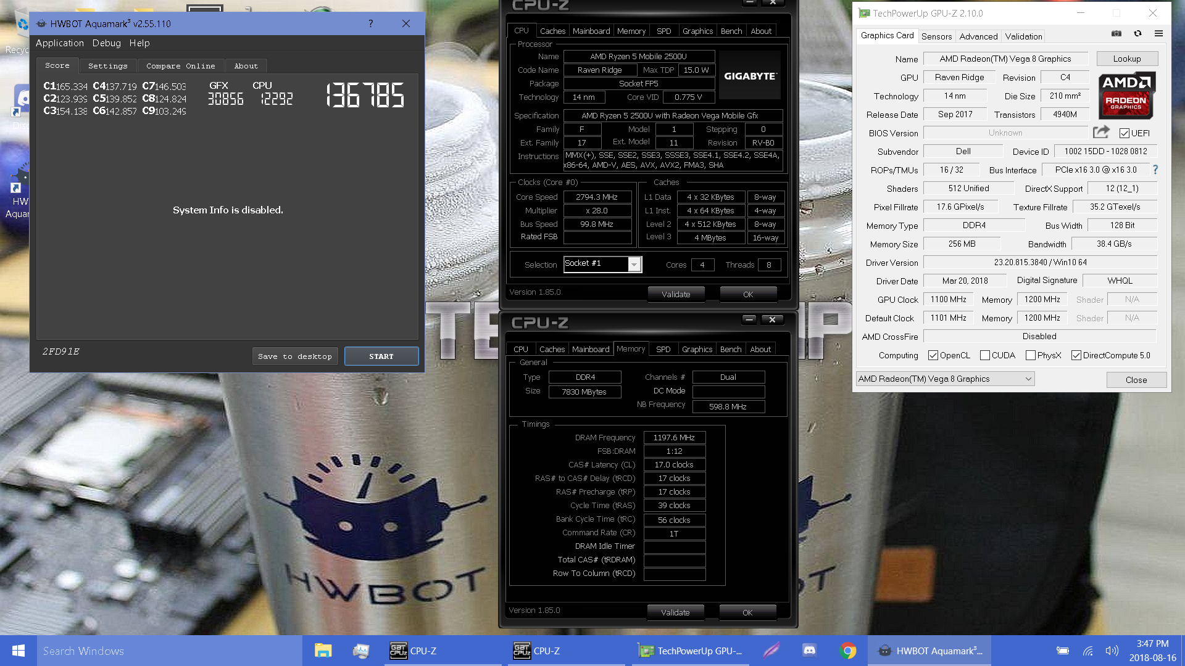The image size is (1185, 666).
Task: Click Validate in upper CPU-Z window
Action: (676, 294)
